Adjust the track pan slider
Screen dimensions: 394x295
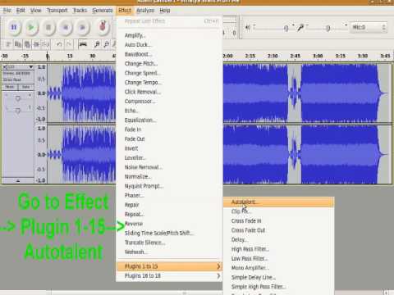(x=18, y=111)
